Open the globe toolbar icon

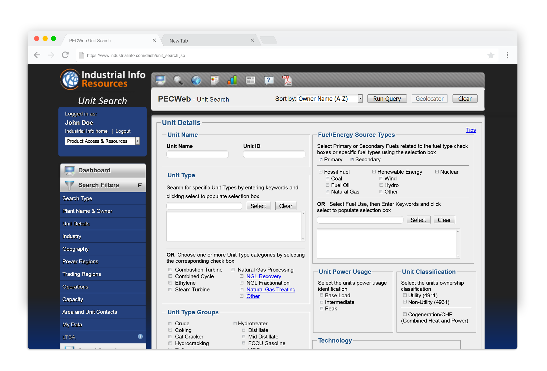[196, 80]
